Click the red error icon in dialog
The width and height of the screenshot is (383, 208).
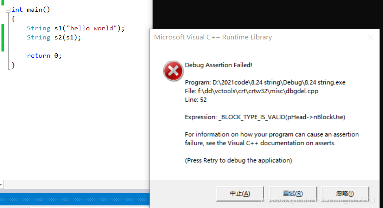click(173, 71)
